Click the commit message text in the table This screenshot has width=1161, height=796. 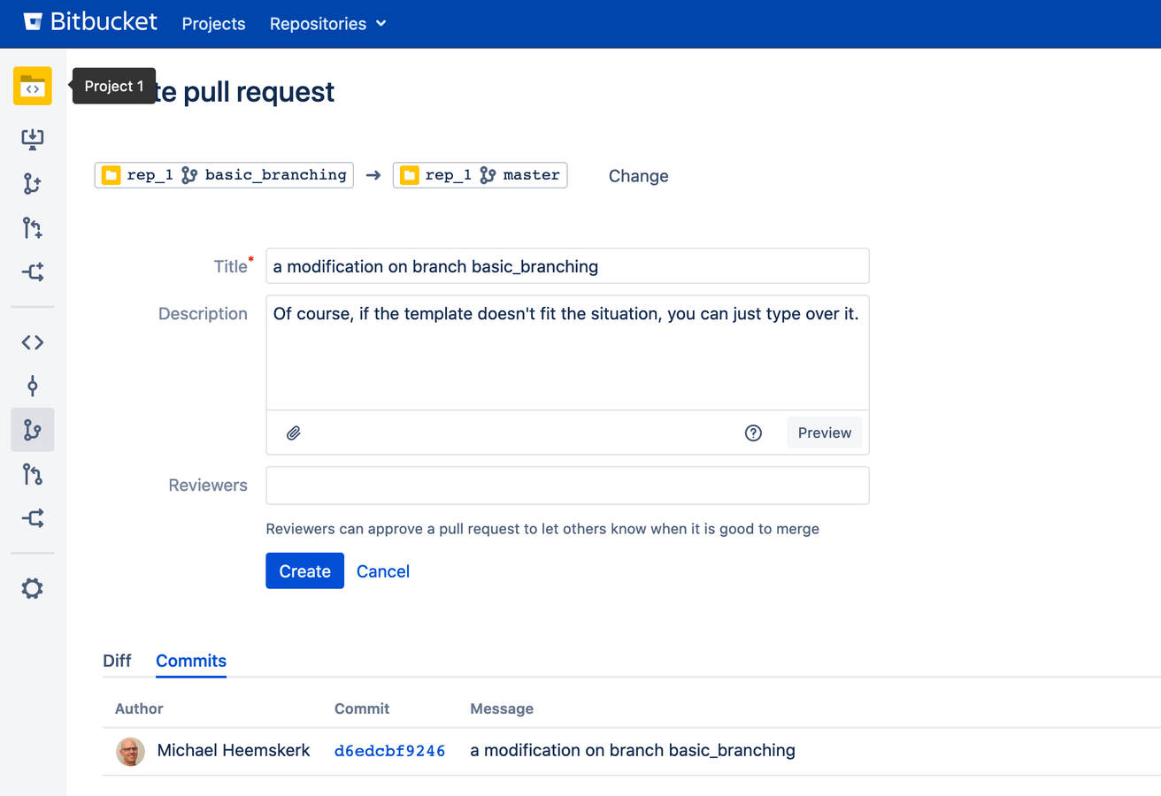pos(633,750)
